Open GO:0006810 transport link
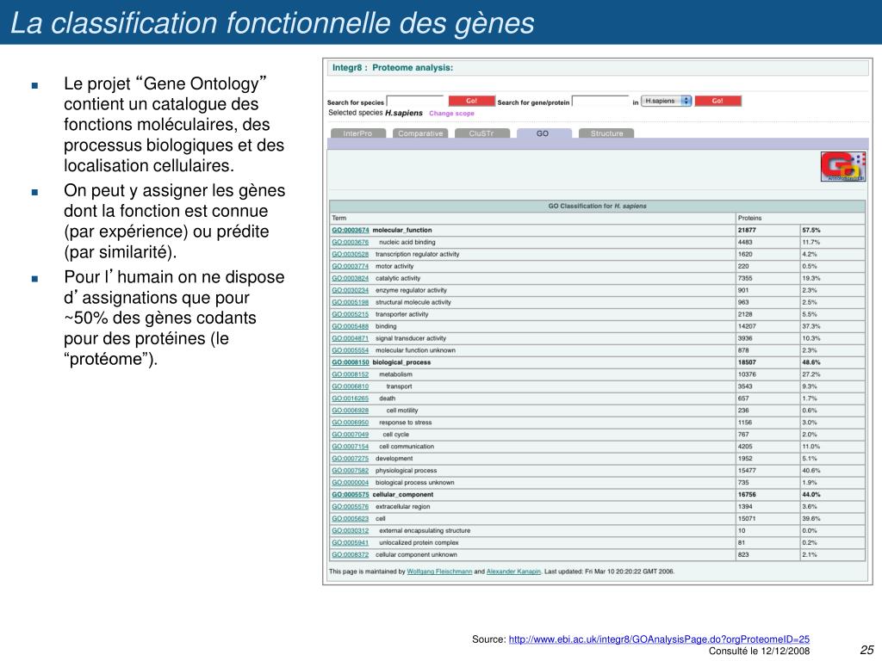 (x=351, y=386)
